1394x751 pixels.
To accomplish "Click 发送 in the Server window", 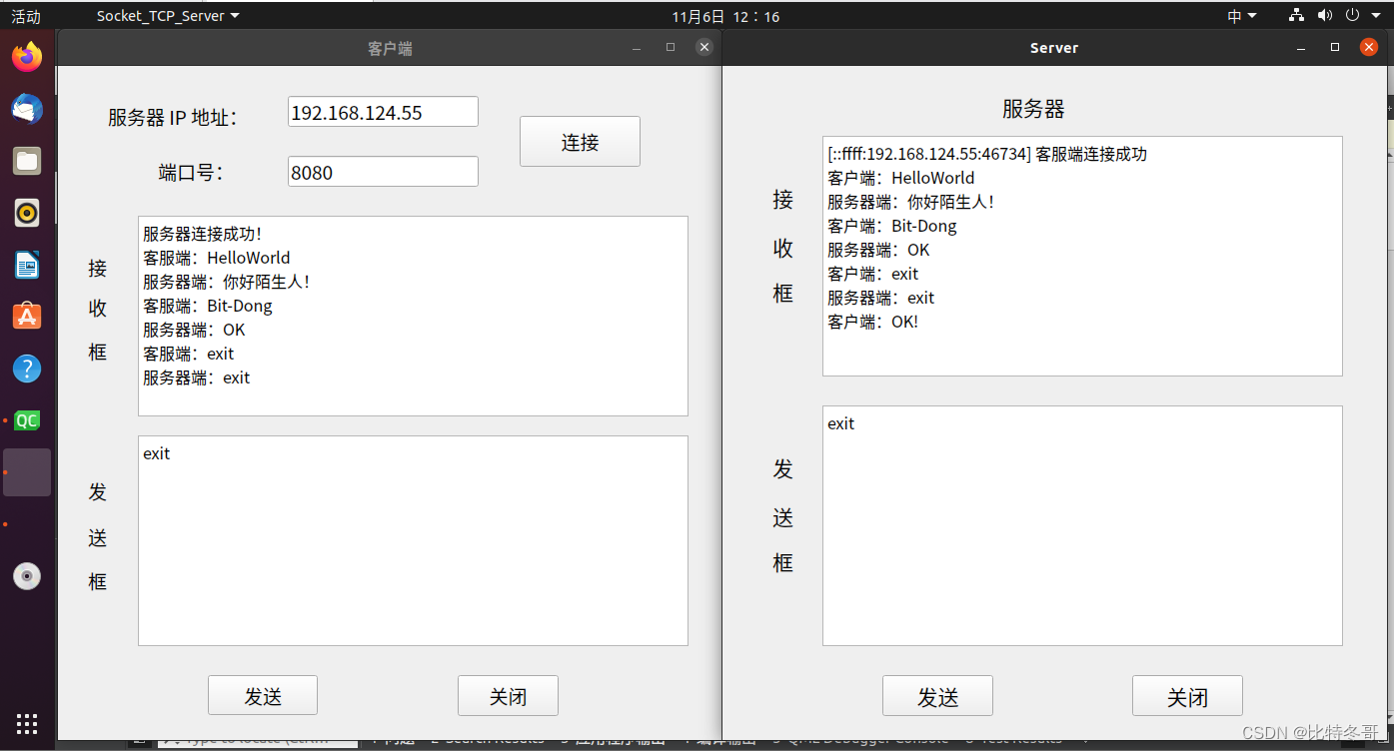I will (x=937, y=695).
